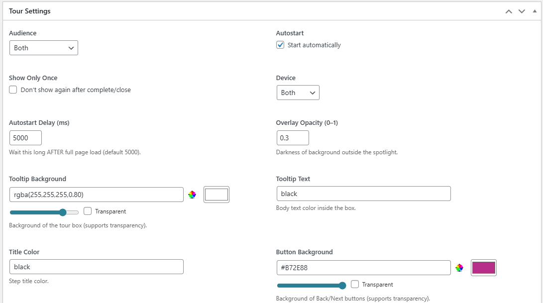Open color wheel picker for Tooltip Background
This screenshot has height=303, width=543.
click(192, 195)
